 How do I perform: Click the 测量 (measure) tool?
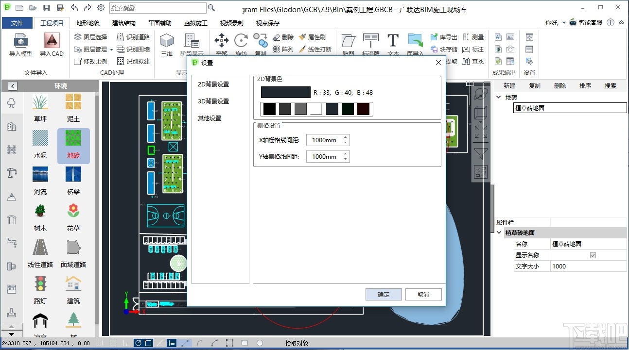pyautogui.click(x=477, y=37)
